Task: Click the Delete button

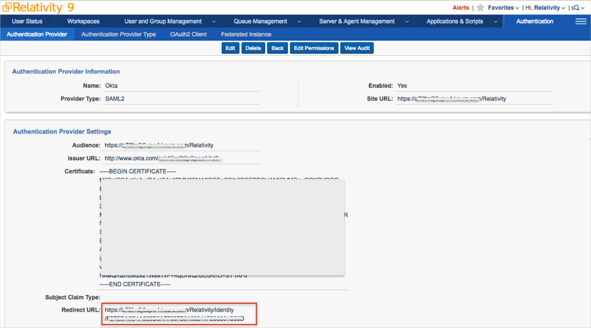Action: (253, 48)
